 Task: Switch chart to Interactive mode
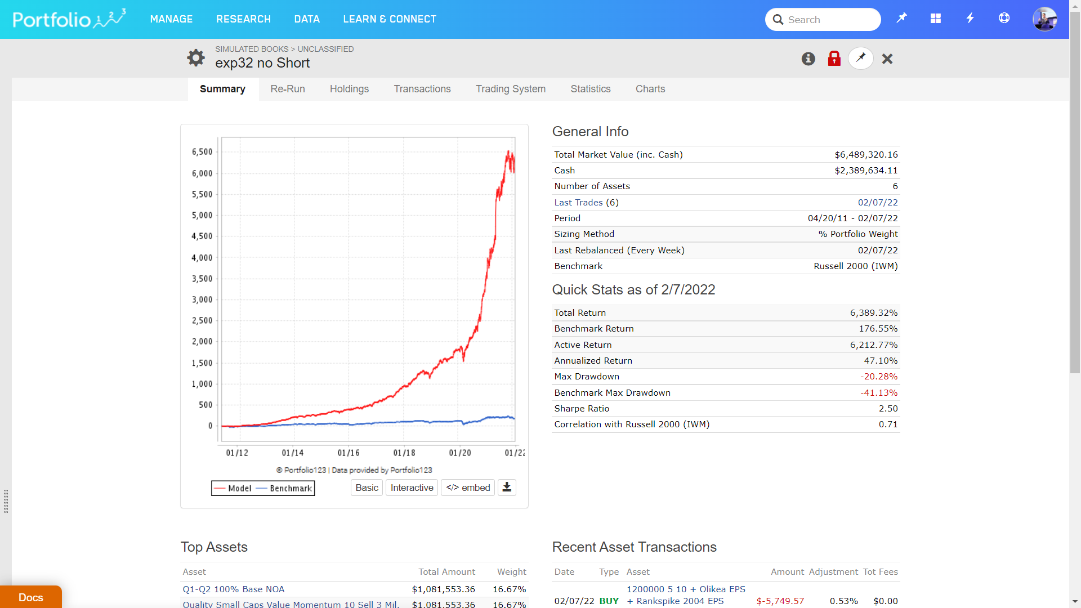click(x=412, y=488)
